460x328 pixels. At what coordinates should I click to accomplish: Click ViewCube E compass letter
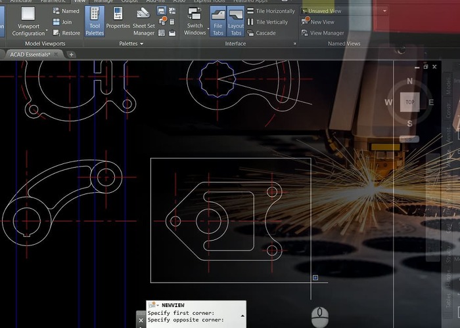point(431,102)
